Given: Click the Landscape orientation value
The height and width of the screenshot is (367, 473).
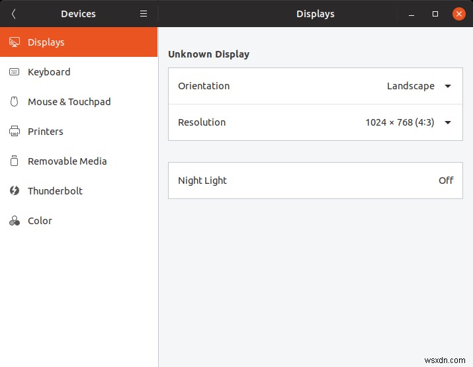Looking at the screenshot, I should click(x=411, y=86).
